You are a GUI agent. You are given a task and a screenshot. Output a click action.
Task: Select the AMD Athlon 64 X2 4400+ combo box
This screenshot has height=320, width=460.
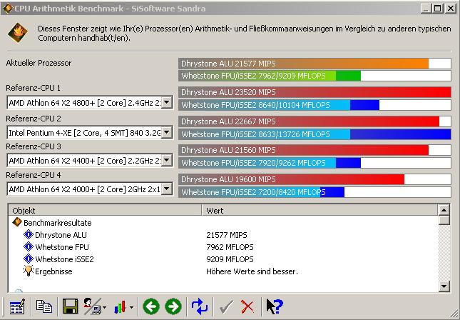point(89,161)
